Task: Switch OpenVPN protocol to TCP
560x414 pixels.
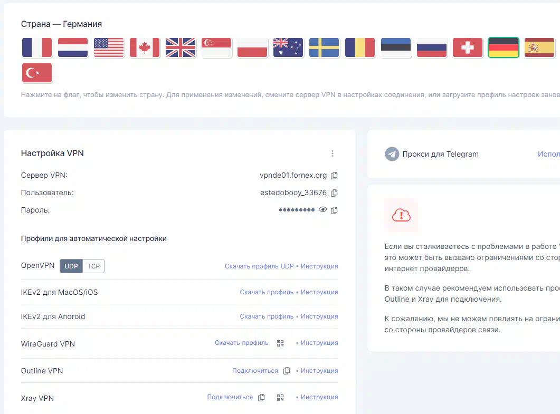Action: point(93,266)
